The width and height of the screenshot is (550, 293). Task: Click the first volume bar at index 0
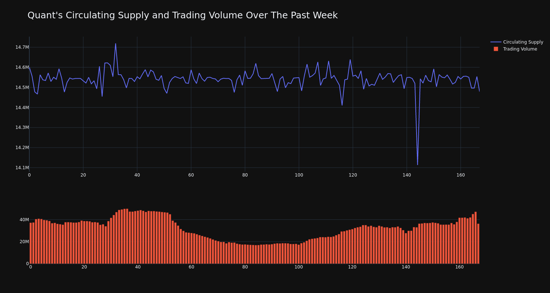point(30,243)
